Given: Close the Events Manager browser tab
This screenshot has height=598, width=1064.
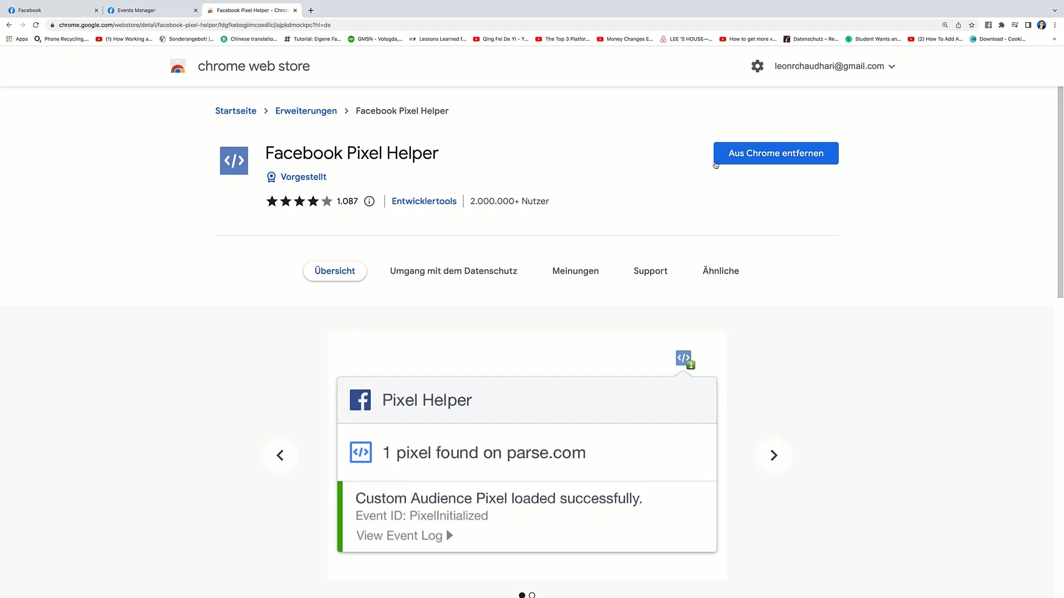Looking at the screenshot, I should tap(195, 11).
